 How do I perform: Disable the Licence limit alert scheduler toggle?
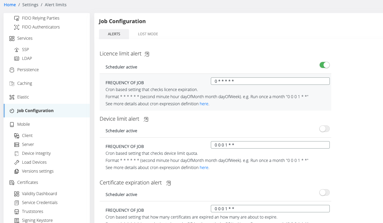click(x=324, y=65)
